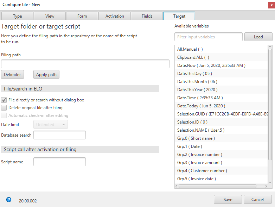Click the horizontal scroll left arrow
Image resolution: width=275 pixels, height=207 pixels.
pyautogui.click(x=177, y=186)
